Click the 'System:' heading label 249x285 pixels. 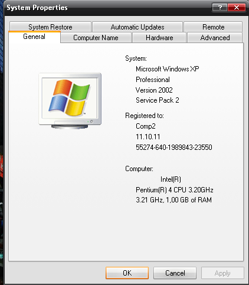[x=136, y=58]
